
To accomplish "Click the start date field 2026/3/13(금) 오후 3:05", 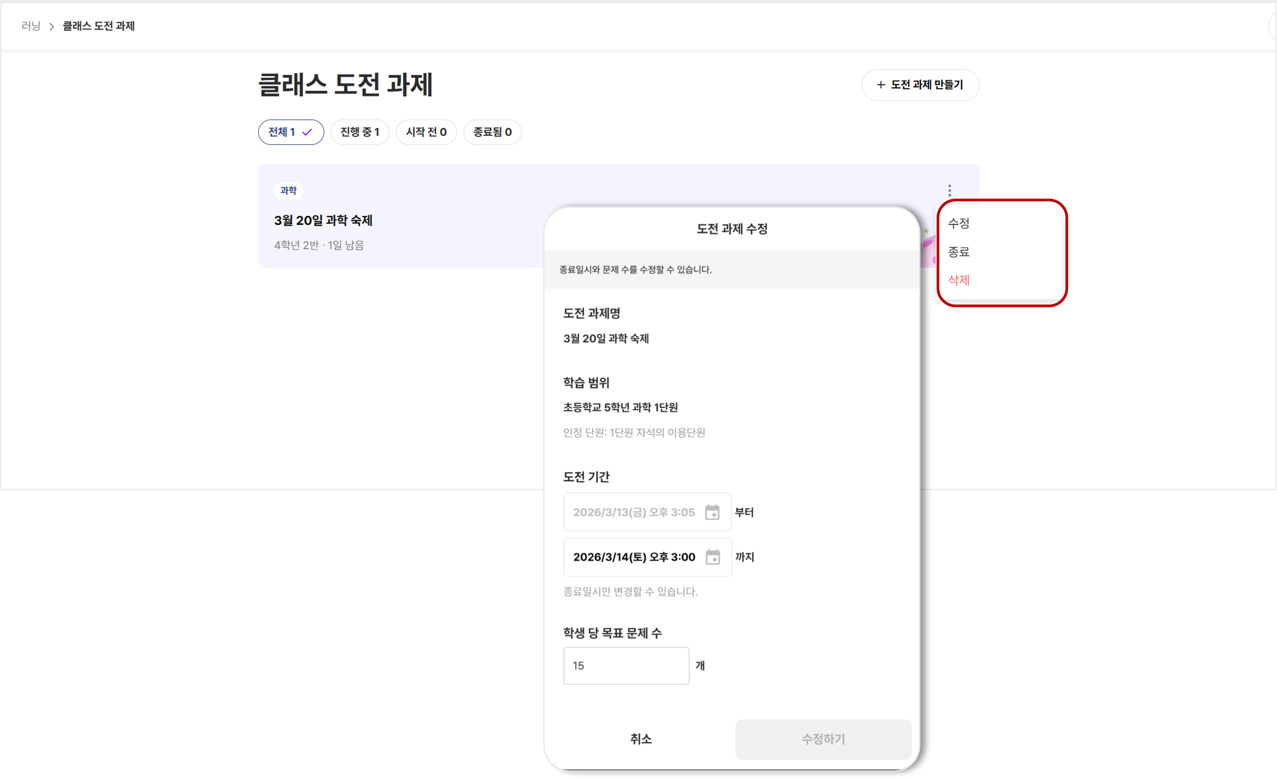I will click(647, 512).
